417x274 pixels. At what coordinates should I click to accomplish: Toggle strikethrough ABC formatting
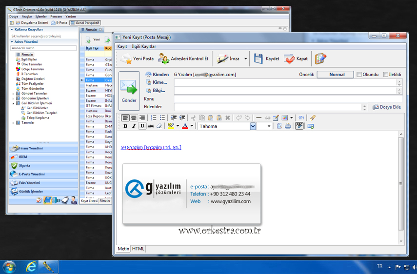151,126
